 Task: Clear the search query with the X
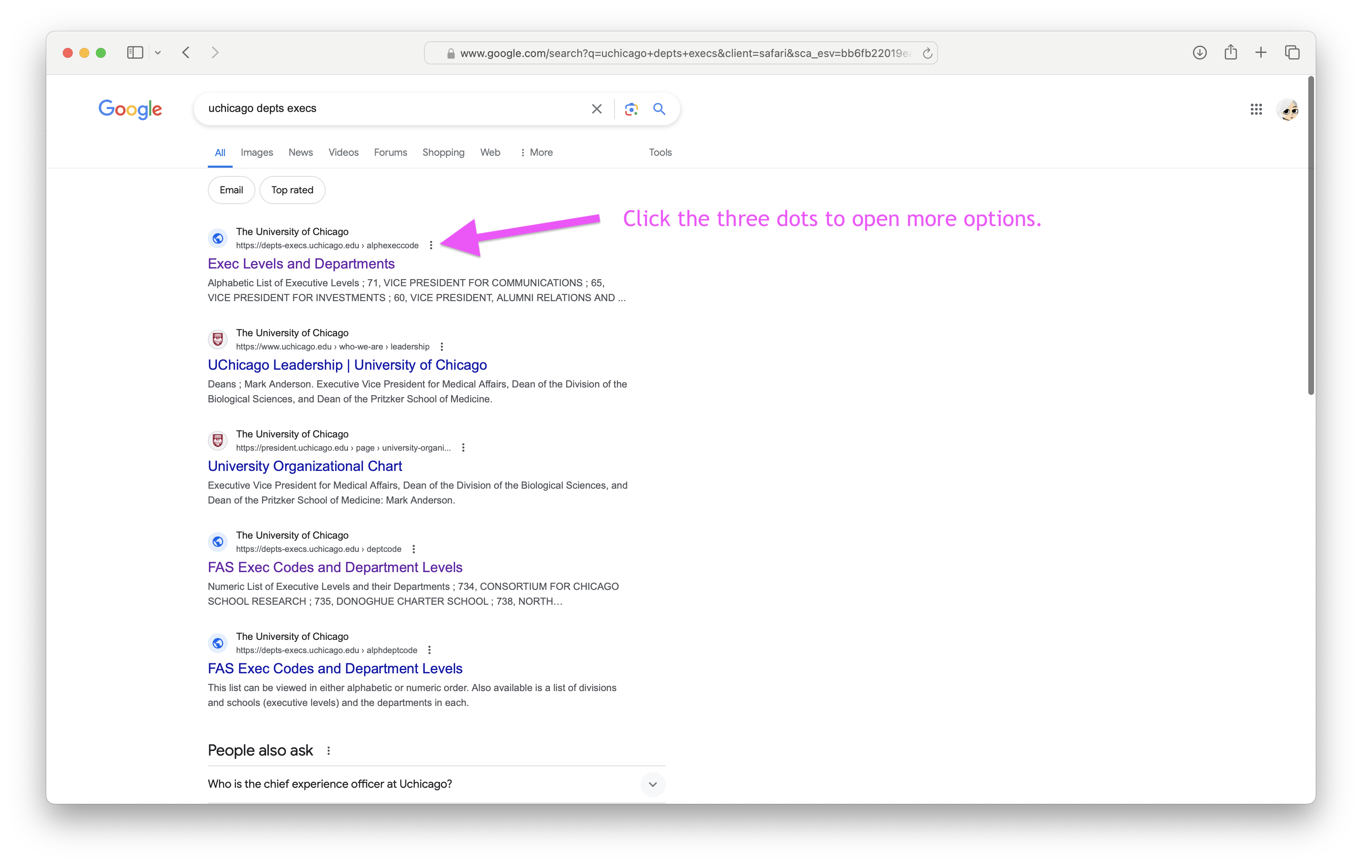[x=597, y=109]
